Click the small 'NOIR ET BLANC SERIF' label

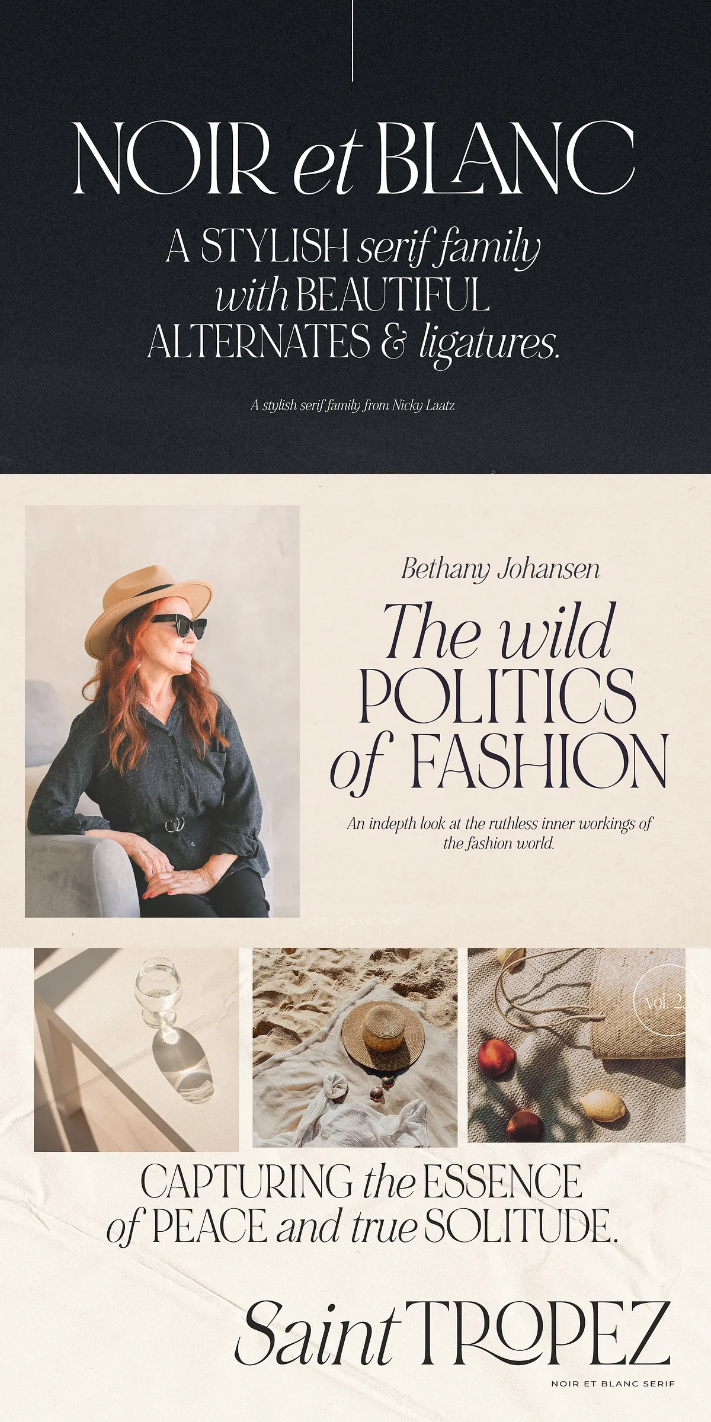pos(613,1383)
